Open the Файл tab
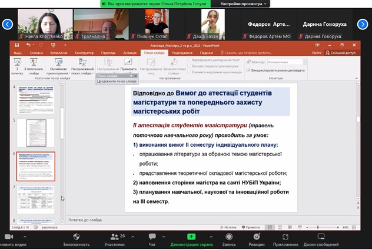372x250 pixels. point(18,53)
